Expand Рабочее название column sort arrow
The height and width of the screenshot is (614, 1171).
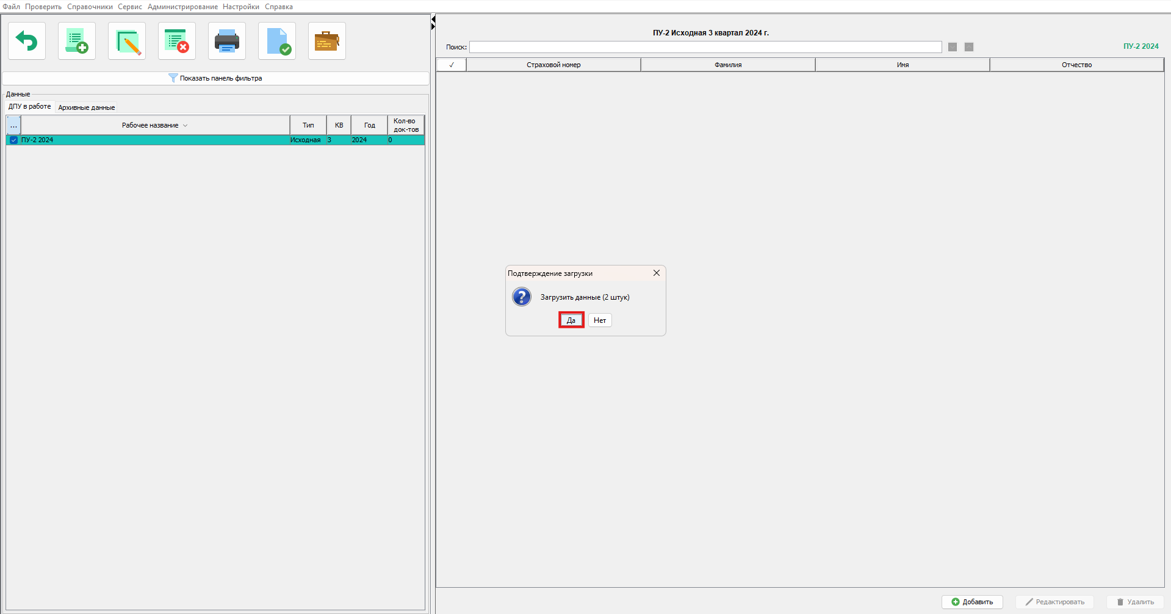pyautogui.click(x=186, y=126)
